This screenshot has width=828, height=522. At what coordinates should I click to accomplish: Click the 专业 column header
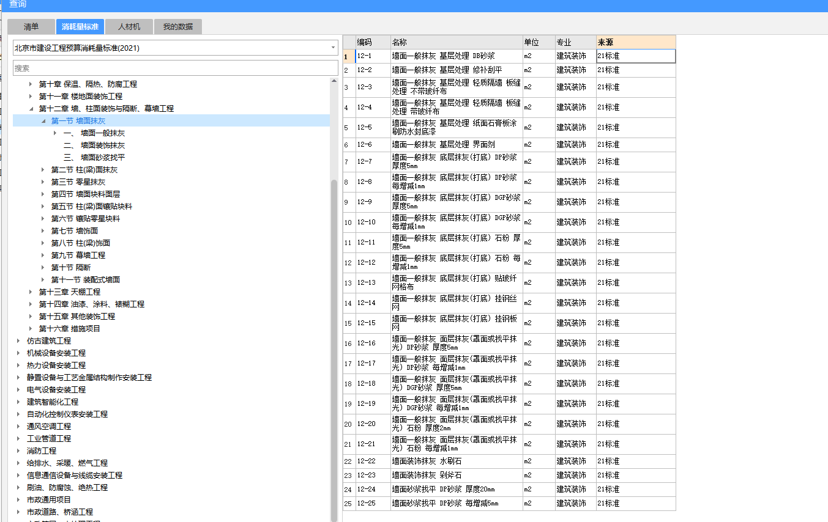[x=576, y=42]
